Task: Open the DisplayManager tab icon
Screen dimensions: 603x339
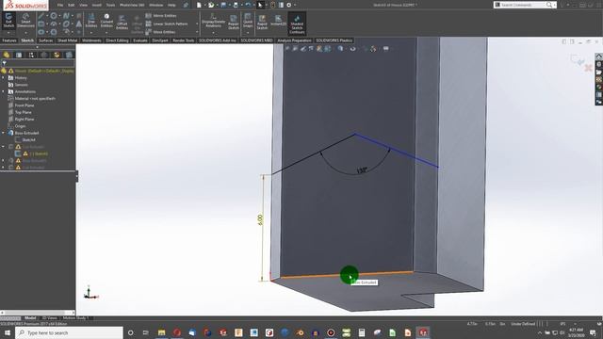Action: (x=57, y=55)
